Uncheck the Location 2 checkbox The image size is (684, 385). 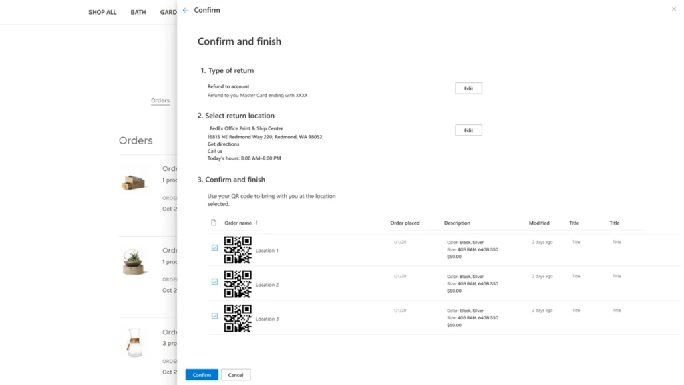point(214,281)
